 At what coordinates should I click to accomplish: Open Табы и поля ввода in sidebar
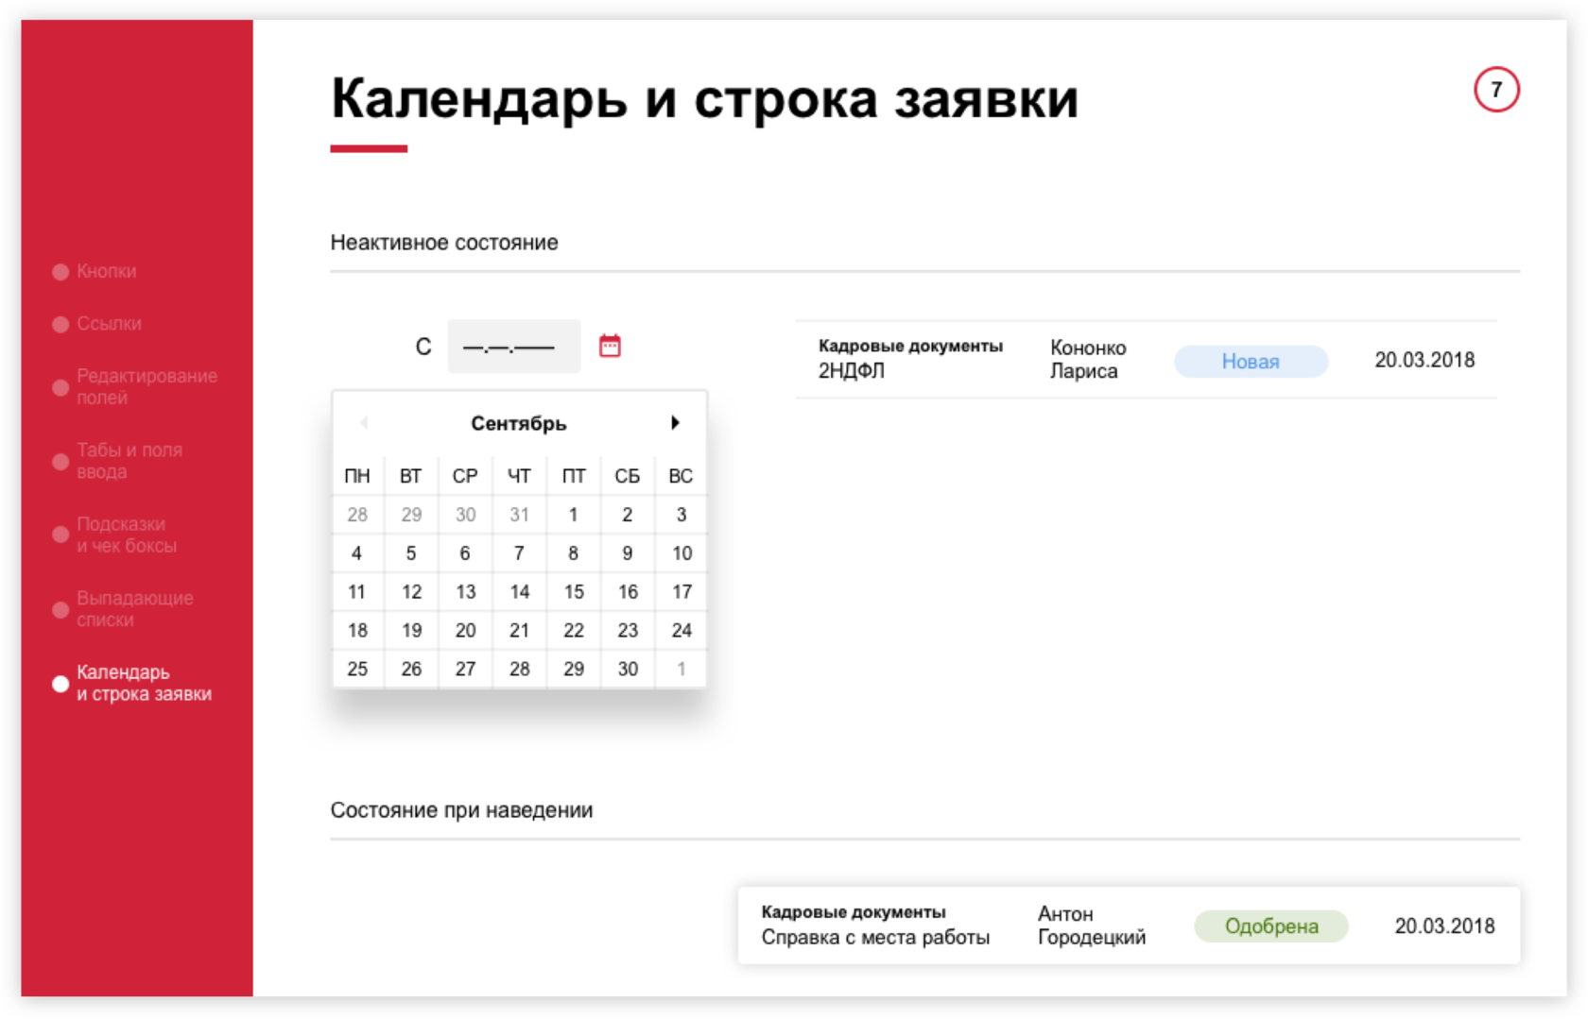point(118,461)
